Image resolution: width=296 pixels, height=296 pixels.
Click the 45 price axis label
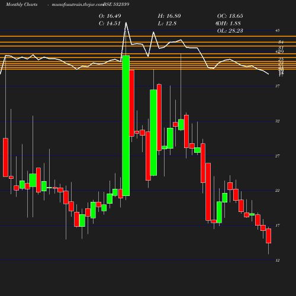pyautogui.click(x=278, y=31)
